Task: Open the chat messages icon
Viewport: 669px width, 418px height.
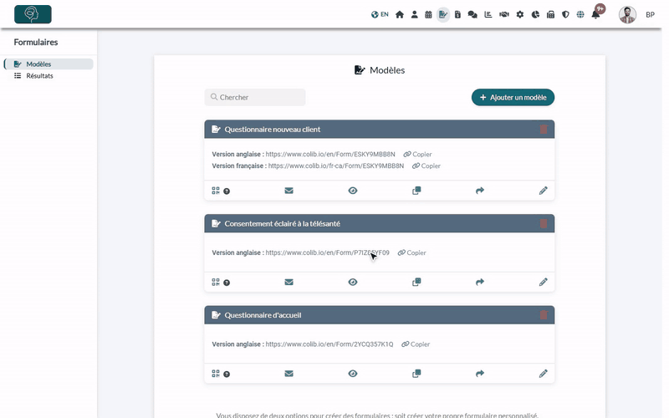Action: [472, 14]
